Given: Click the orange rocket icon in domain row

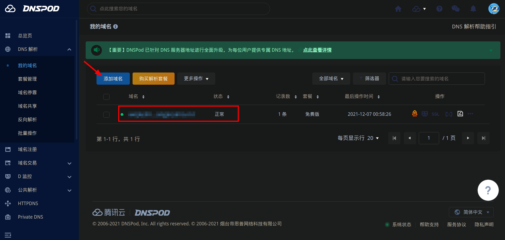Looking at the screenshot, I should click(414, 114).
